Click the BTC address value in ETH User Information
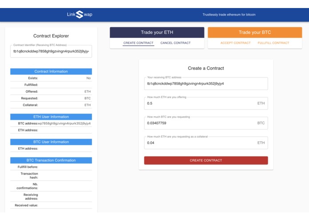 (64, 123)
